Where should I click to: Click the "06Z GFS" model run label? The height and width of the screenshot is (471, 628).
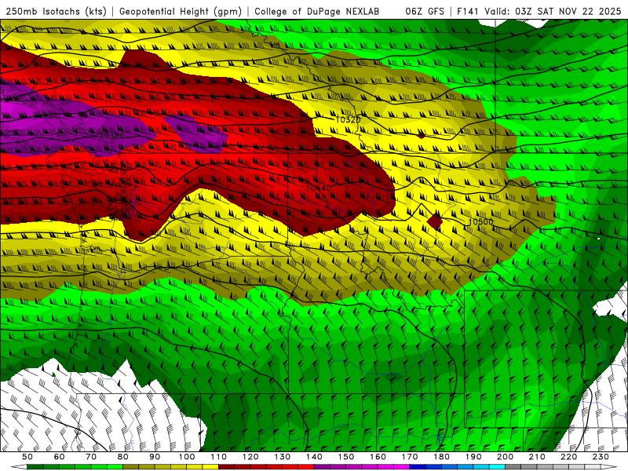click(425, 12)
